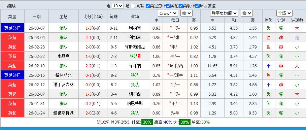The image size is (306, 130).
Task: Click the 狼队 team title
Action: click(x=11, y=6)
